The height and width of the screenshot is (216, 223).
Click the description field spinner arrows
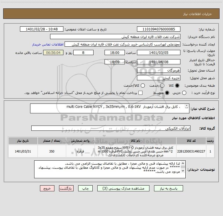point(187,106)
